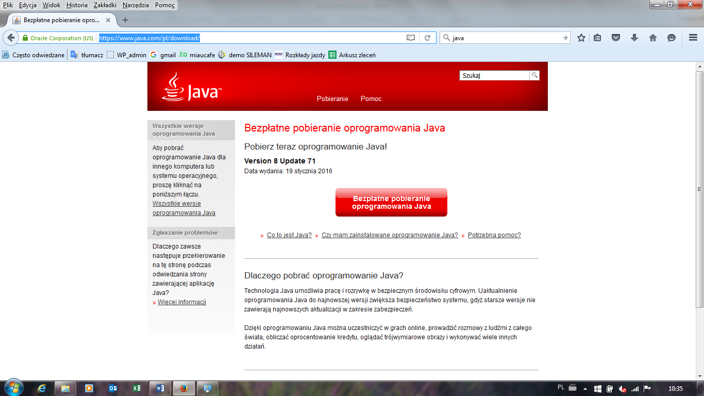This screenshot has height=396, width=704.
Task: Open the Arkusz zleceń bookmark
Action: point(353,55)
